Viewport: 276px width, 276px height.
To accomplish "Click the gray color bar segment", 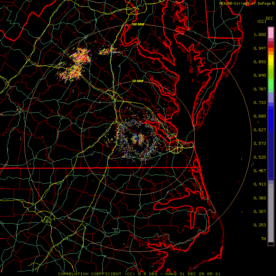I will 271,213.
